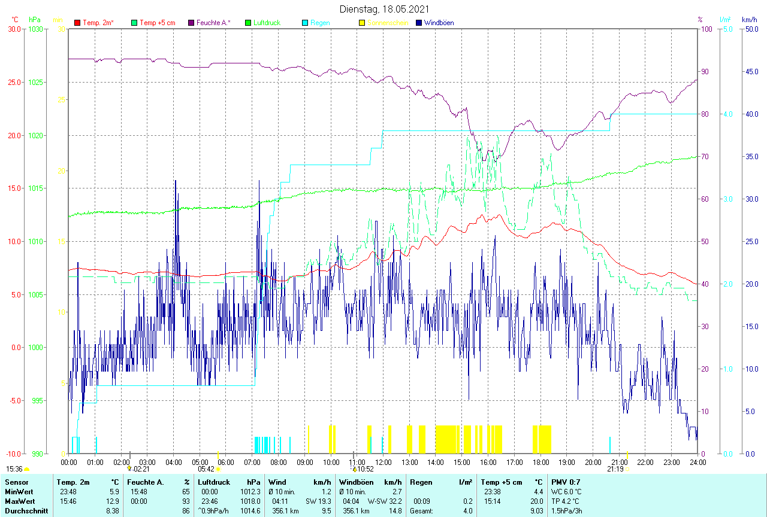Click the 'Gesamt:' rain total label
767x517 pixels.
(x=422, y=511)
